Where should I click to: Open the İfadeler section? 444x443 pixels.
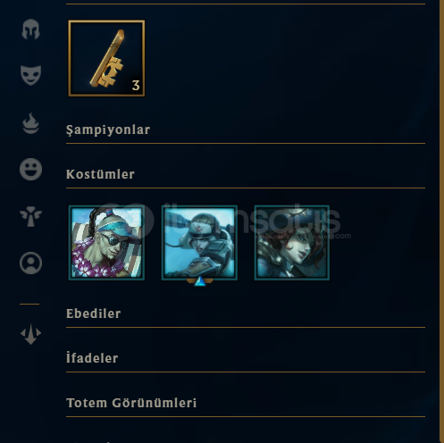click(x=92, y=357)
